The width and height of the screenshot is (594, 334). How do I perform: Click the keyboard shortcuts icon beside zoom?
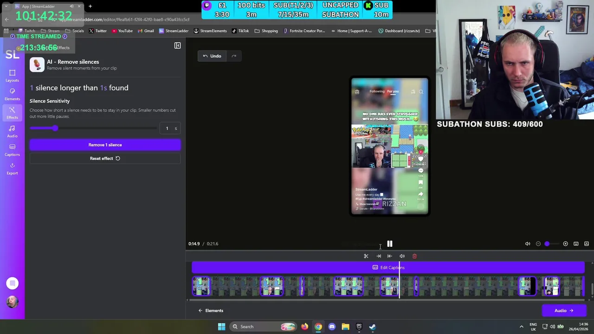pyautogui.click(x=576, y=244)
